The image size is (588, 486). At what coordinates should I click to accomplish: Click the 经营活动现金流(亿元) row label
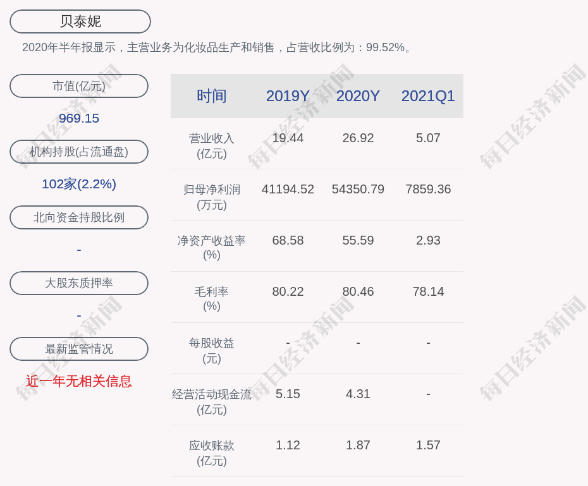pyautogui.click(x=212, y=402)
